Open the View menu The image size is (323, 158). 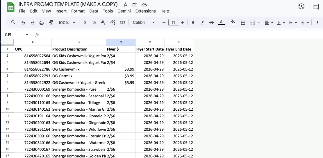[47, 11]
